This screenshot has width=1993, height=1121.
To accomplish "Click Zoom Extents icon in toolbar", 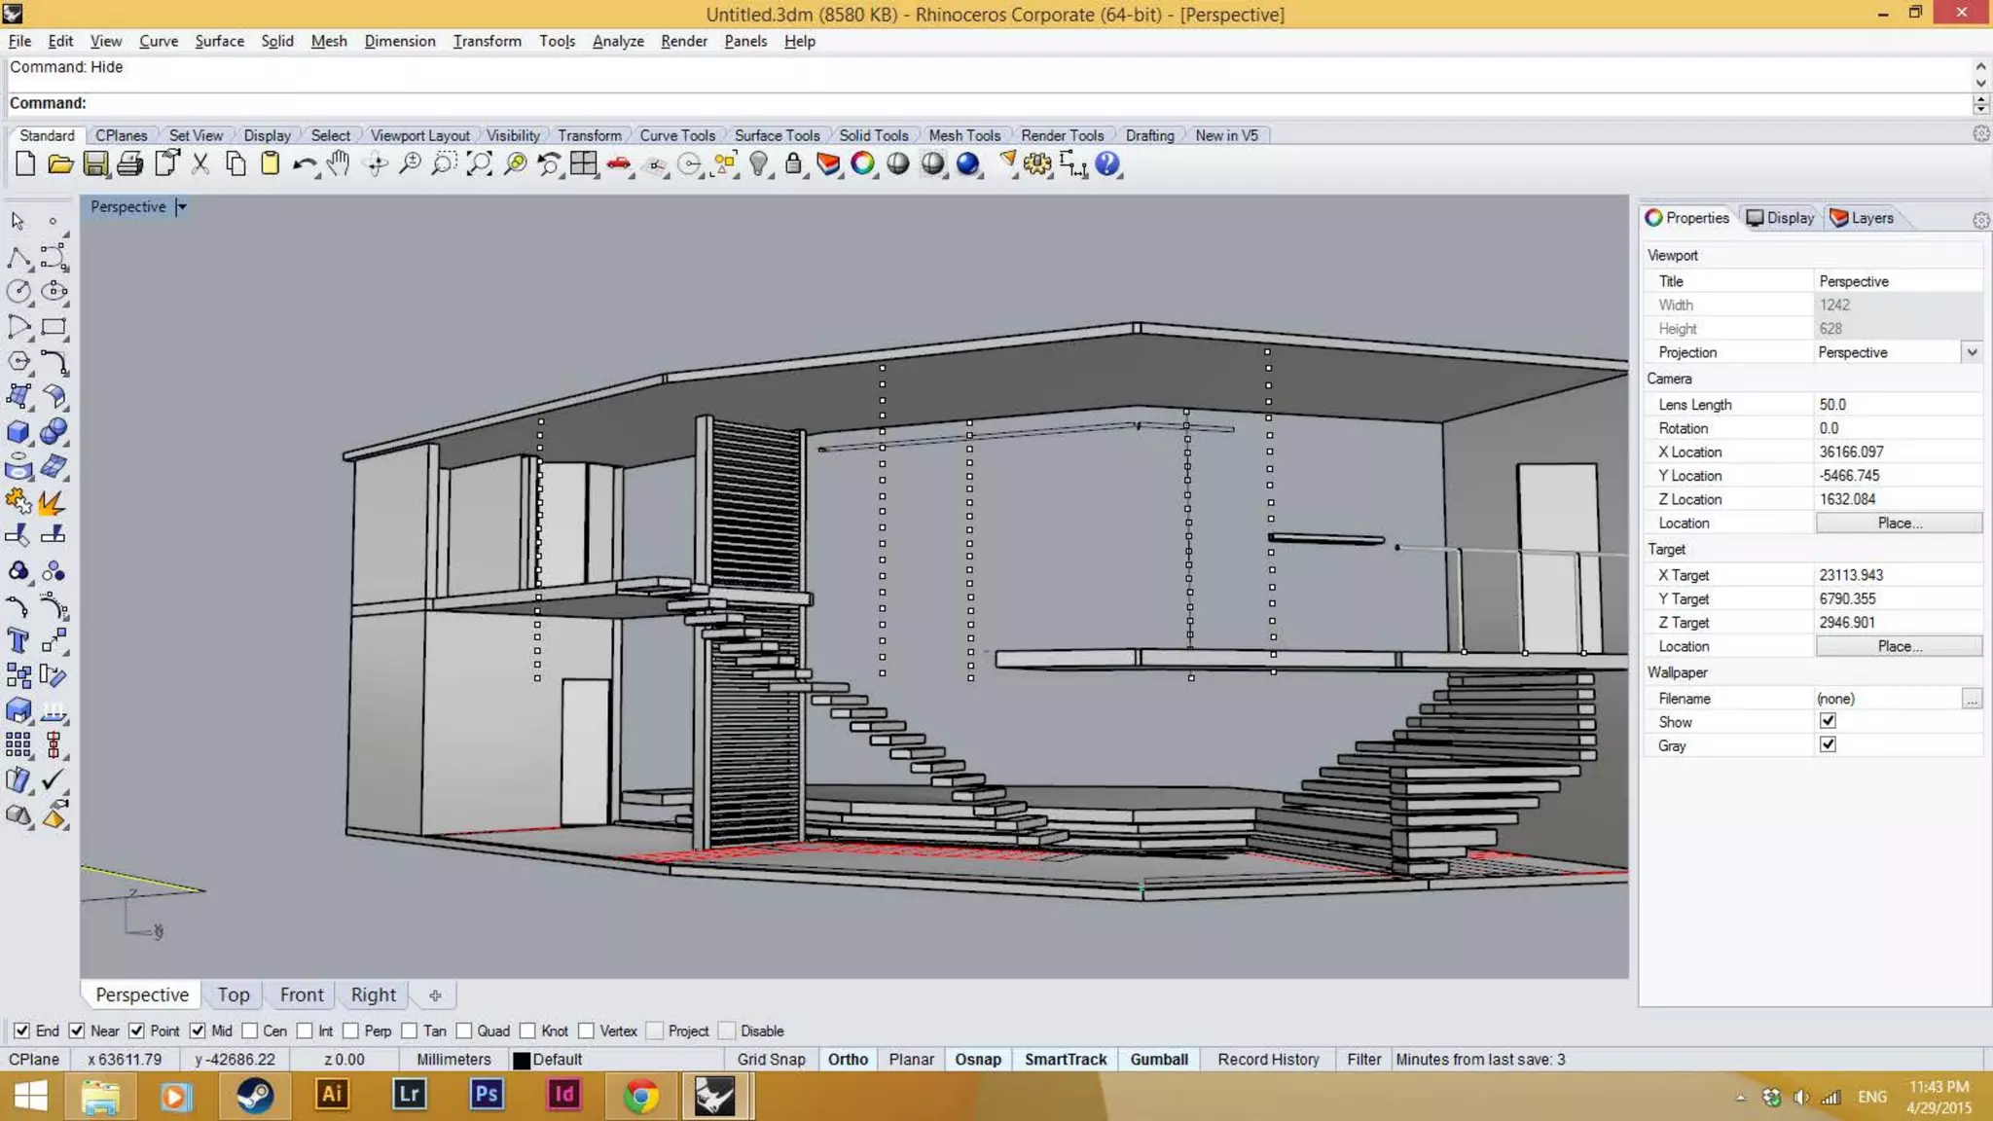I will 479,164.
